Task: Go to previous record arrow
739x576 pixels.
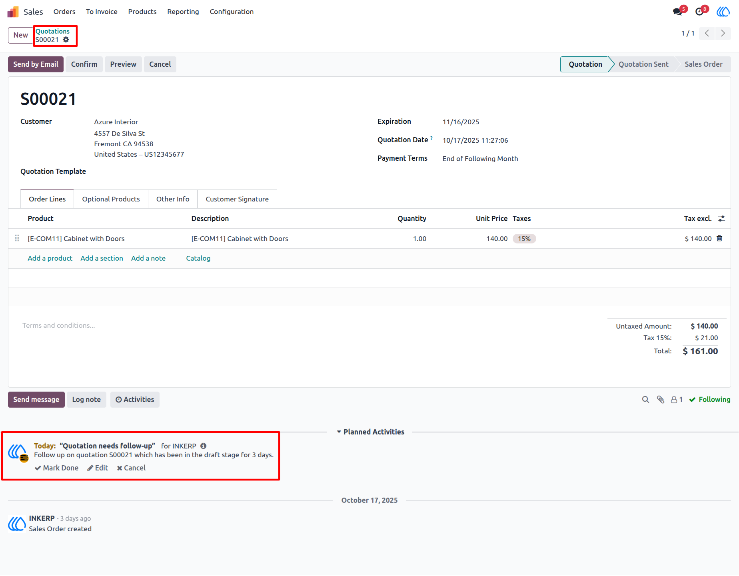Action: pos(707,33)
